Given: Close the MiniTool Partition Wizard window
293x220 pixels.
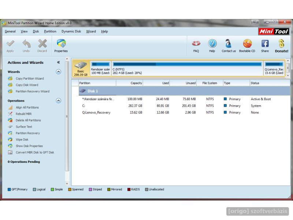Looking at the screenshot, I should [x=285, y=22].
